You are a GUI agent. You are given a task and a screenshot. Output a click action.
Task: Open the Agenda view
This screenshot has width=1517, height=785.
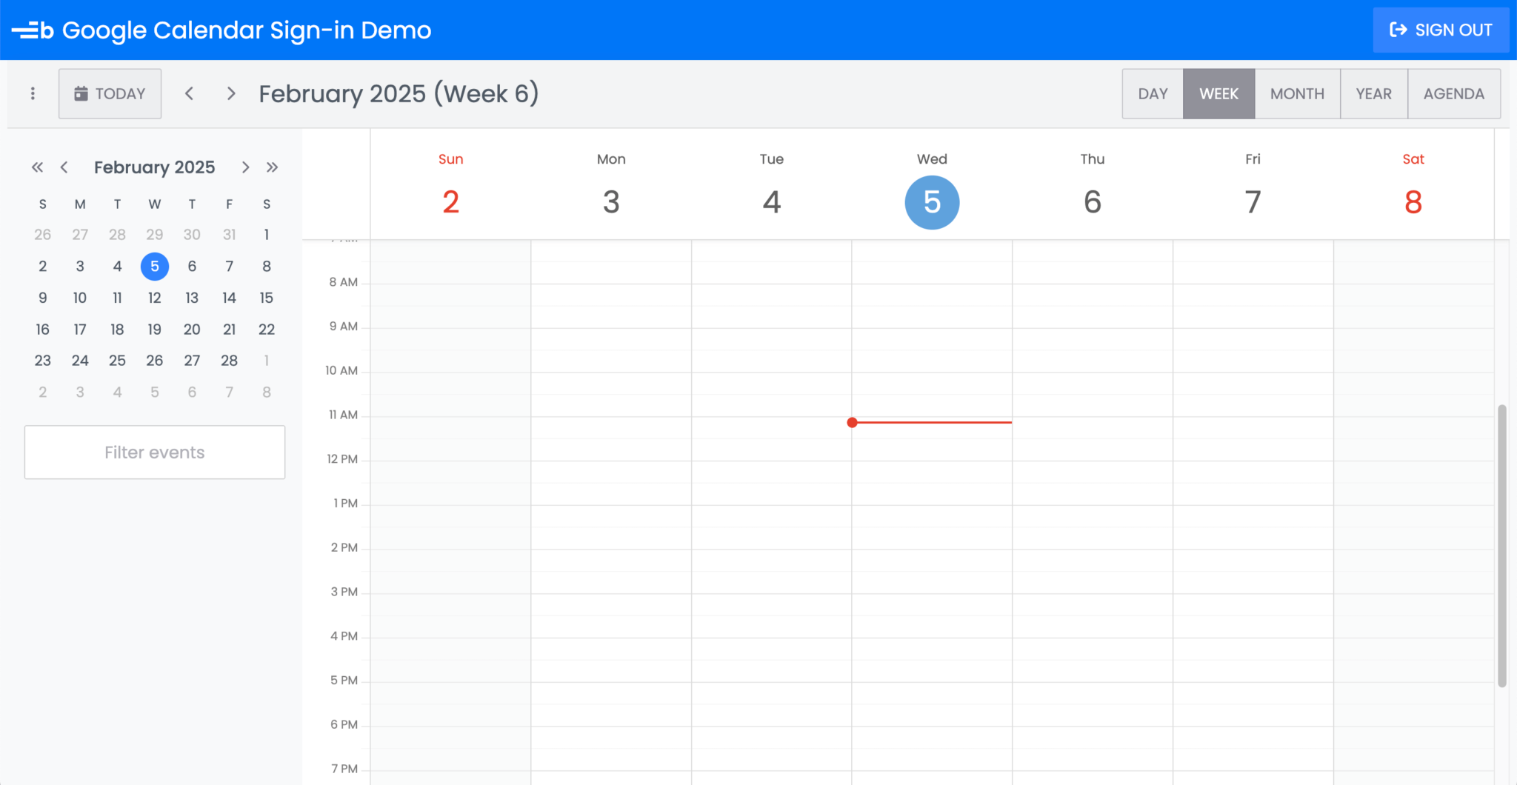[1453, 94]
